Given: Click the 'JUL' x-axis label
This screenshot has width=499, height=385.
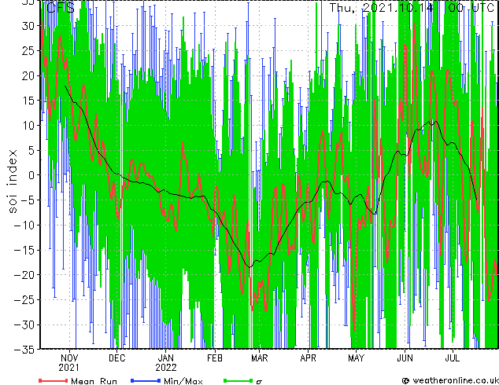Looking at the screenshot, I should (x=453, y=358).
